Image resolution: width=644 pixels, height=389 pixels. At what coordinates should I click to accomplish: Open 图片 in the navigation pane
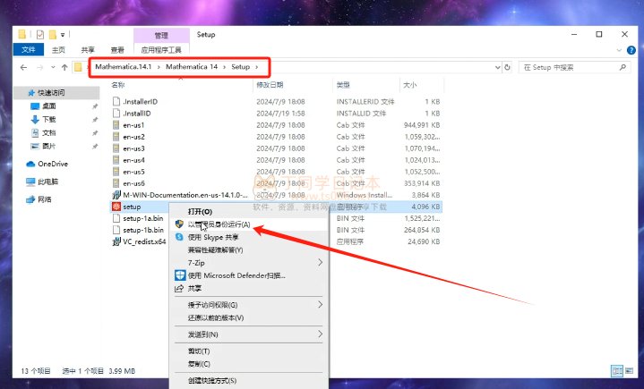[48, 146]
